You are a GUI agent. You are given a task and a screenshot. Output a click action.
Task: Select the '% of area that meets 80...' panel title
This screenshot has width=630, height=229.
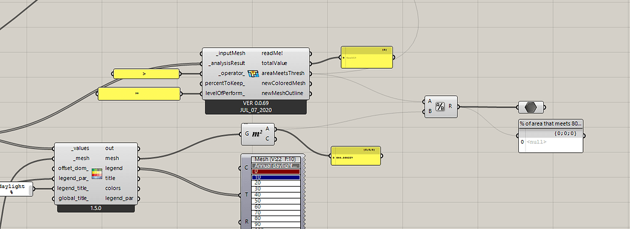pos(551,123)
